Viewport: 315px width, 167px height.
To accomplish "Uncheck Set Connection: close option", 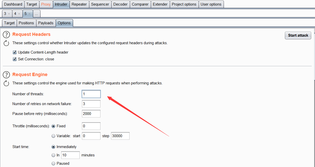I will [x=15, y=59].
